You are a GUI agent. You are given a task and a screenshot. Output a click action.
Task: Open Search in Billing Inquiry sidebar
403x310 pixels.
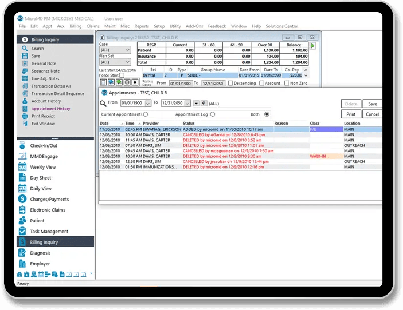pos(37,49)
